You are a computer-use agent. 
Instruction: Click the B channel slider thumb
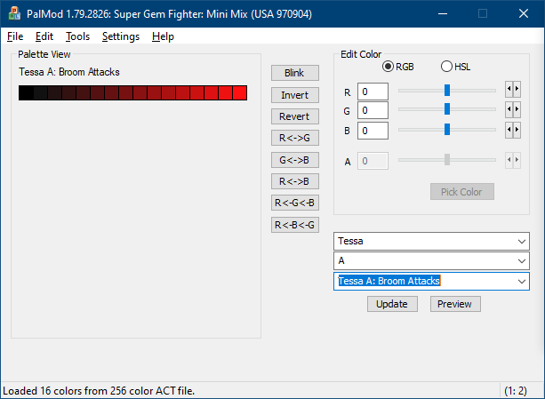click(x=447, y=130)
